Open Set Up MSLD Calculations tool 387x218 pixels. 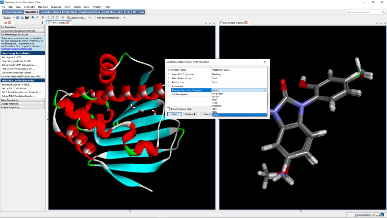click(x=15, y=88)
